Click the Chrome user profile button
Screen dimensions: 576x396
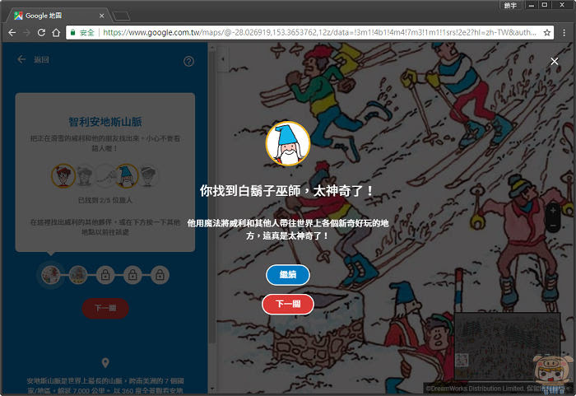pos(510,5)
